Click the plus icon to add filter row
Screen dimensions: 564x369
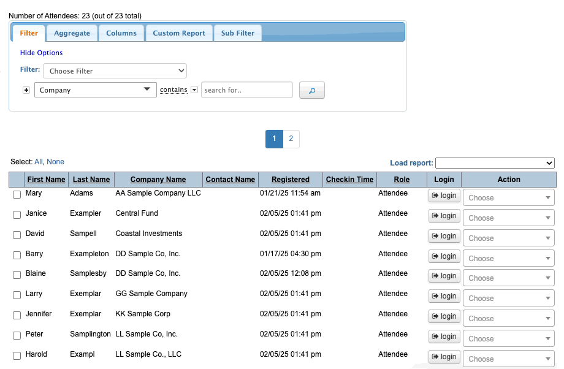tap(26, 90)
